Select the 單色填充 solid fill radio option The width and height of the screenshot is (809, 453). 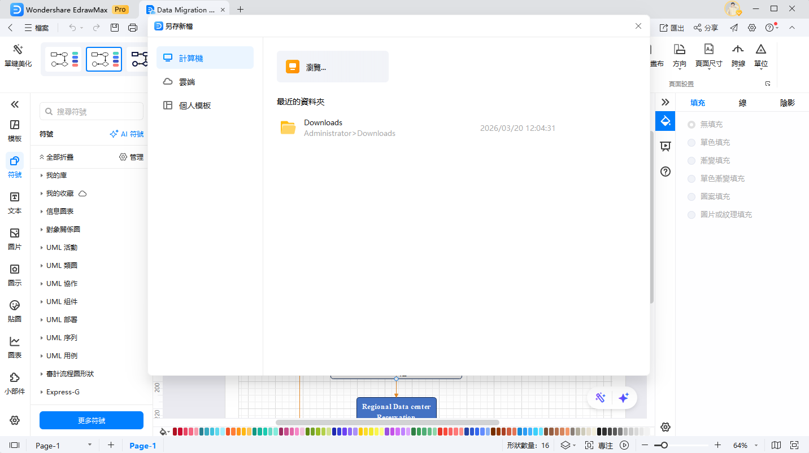click(691, 142)
